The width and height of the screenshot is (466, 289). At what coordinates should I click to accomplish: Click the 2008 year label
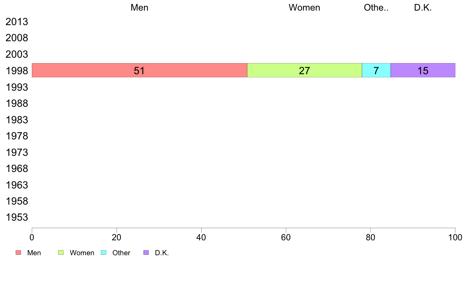tap(17, 38)
